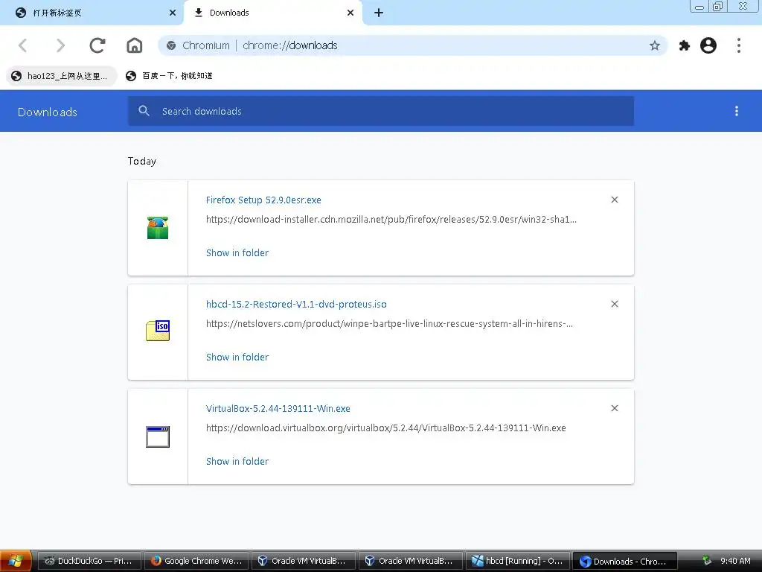The height and width of the screenshot is (572, 762).
Task: Click the Downloads page title heading
Action: (x=47, y=112)
